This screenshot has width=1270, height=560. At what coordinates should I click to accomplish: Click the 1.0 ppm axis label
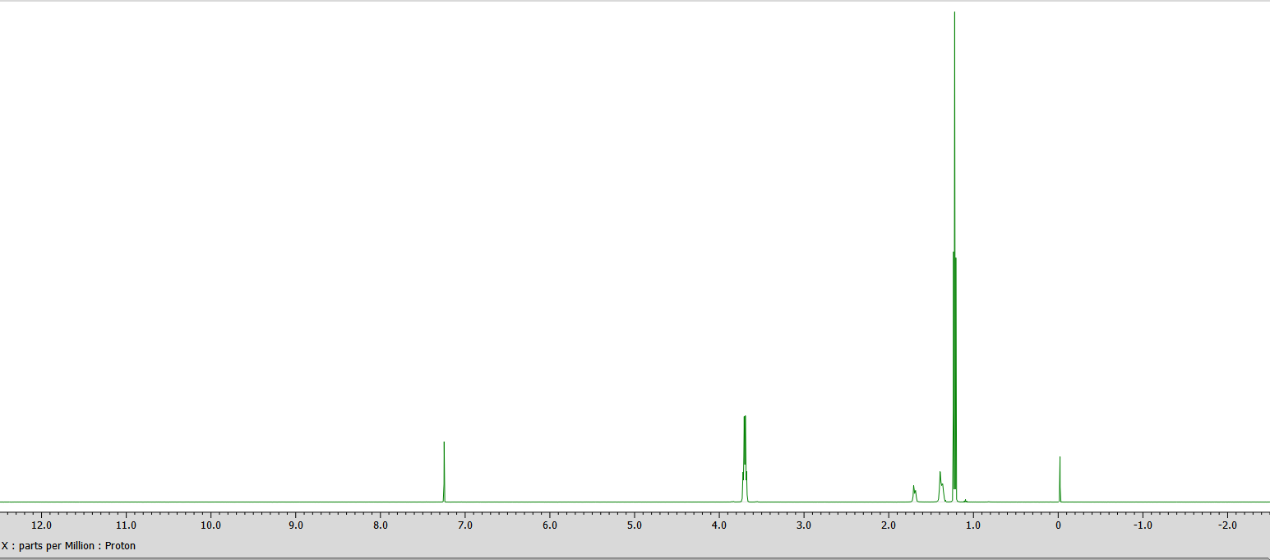[975, 525]
